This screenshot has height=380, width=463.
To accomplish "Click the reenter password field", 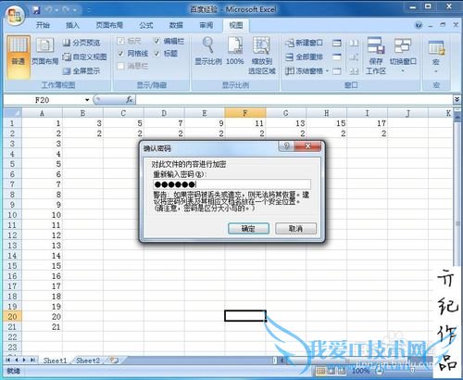I will pyautogui.click(x=231, y=184).
